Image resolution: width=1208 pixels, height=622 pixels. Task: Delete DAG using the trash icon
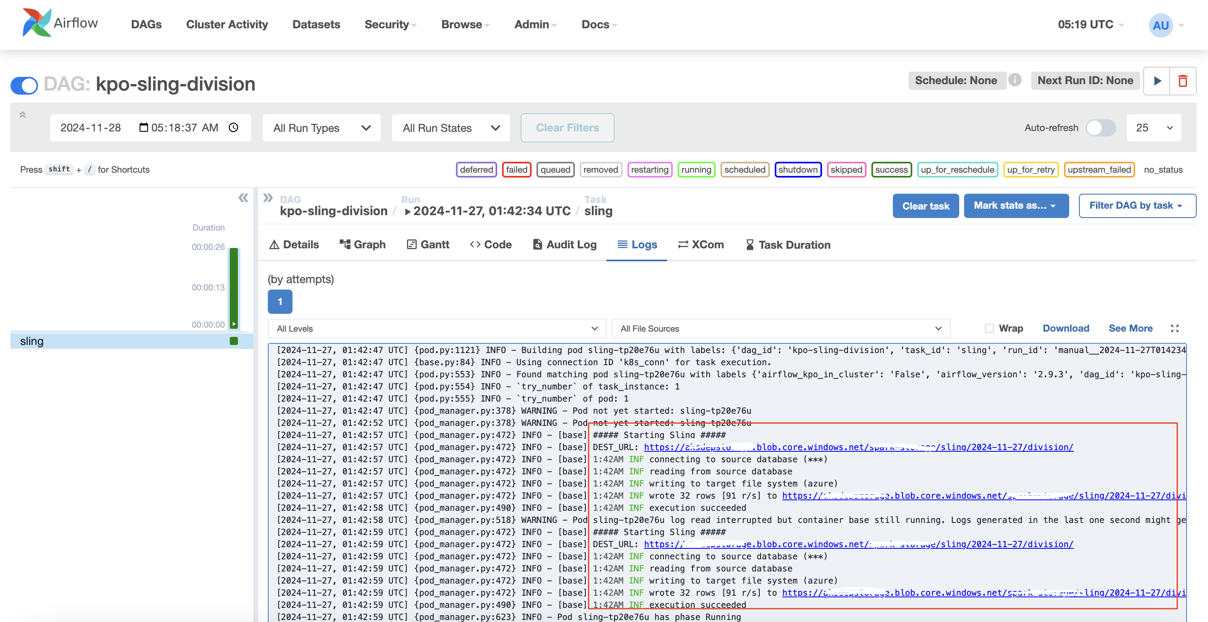point(1183,81)
